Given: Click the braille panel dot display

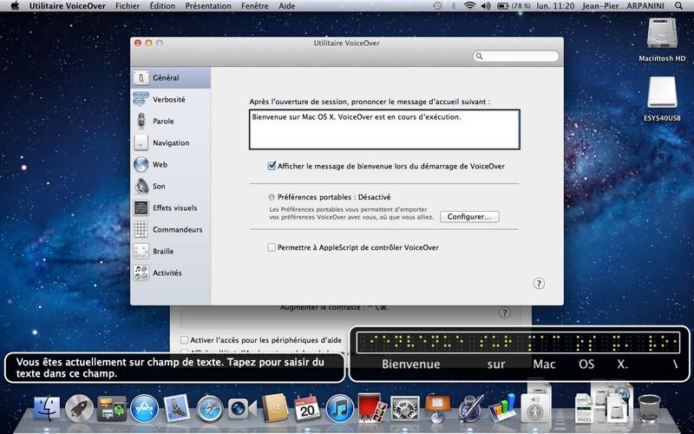Looking at the screenshot, I should [518, 342].
